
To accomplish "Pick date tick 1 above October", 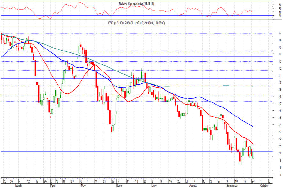I will click(261, 181).
